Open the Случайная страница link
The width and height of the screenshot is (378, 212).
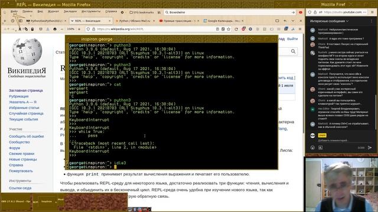[26, 114]
